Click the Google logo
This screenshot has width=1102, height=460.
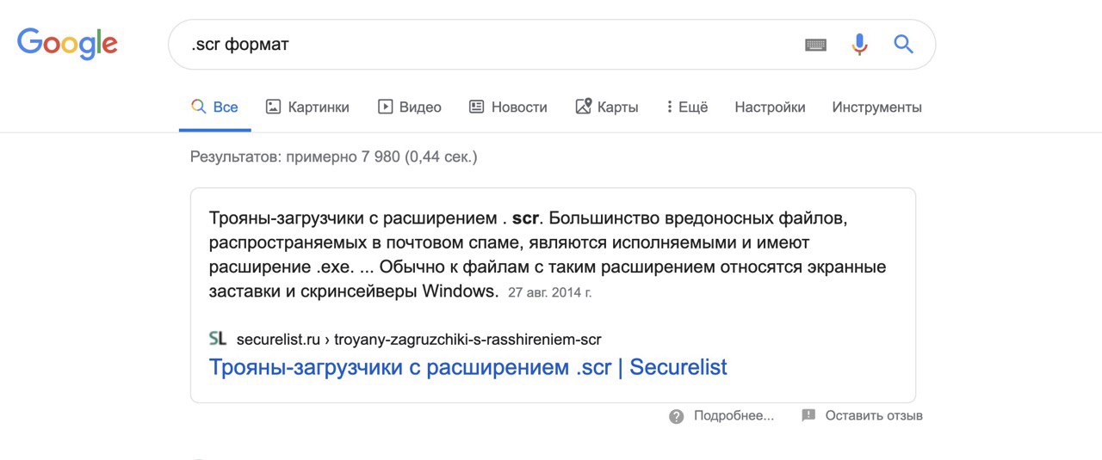[x=67, y=44]
